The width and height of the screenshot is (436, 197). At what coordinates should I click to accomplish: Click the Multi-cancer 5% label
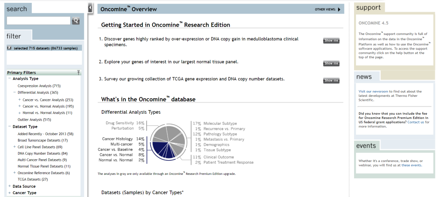click(x=127, y=144)
